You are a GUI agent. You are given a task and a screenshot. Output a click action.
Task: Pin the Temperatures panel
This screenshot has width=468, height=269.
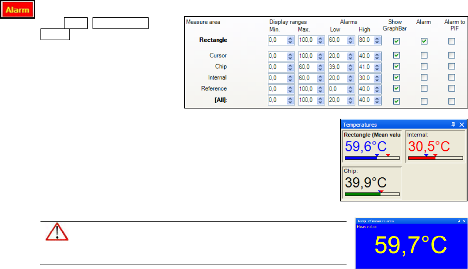point(453,125)
